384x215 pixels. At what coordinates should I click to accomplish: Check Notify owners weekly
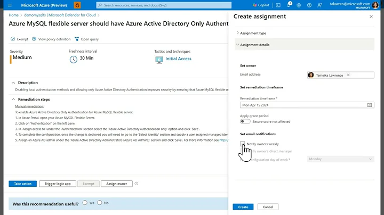tap(243, 144)
